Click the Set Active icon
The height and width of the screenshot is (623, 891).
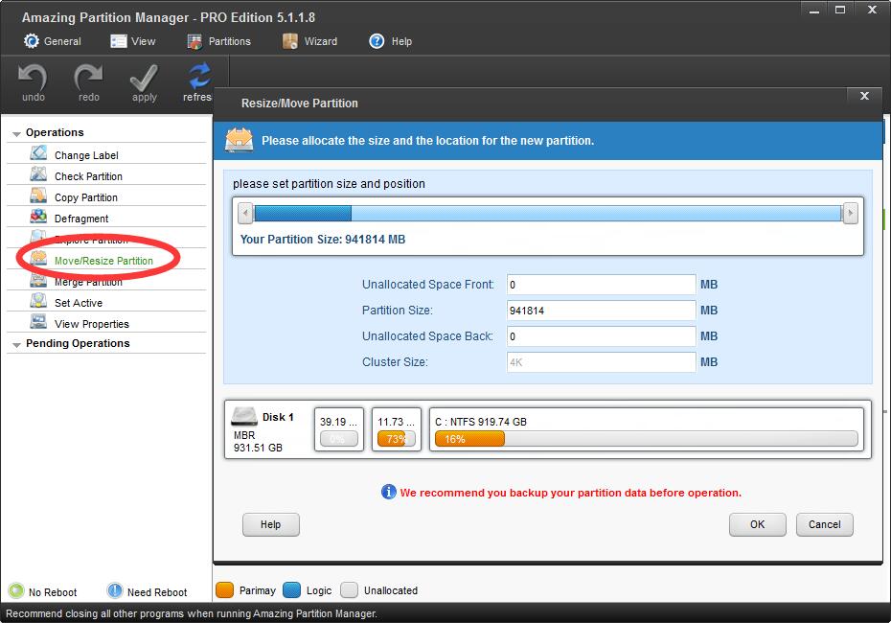click(x=38, y=302)
